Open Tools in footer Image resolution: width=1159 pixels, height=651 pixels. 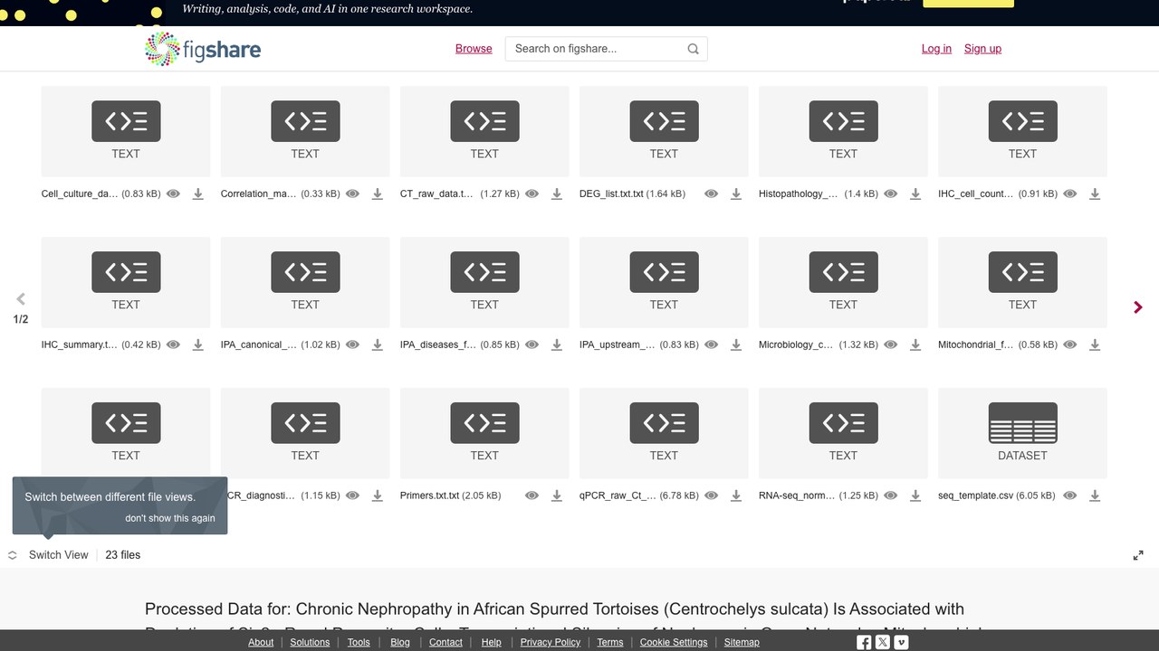pos(359,642)
